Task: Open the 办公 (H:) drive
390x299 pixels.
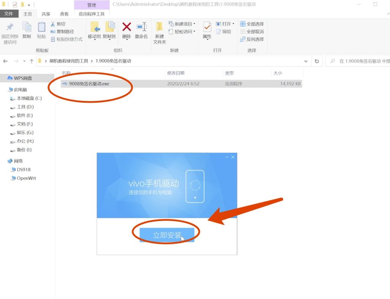Action: (x=25, y=141)
